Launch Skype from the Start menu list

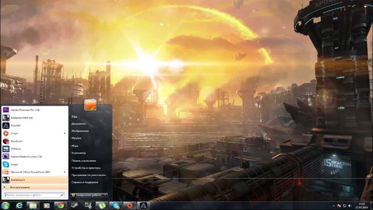[35, 164]
